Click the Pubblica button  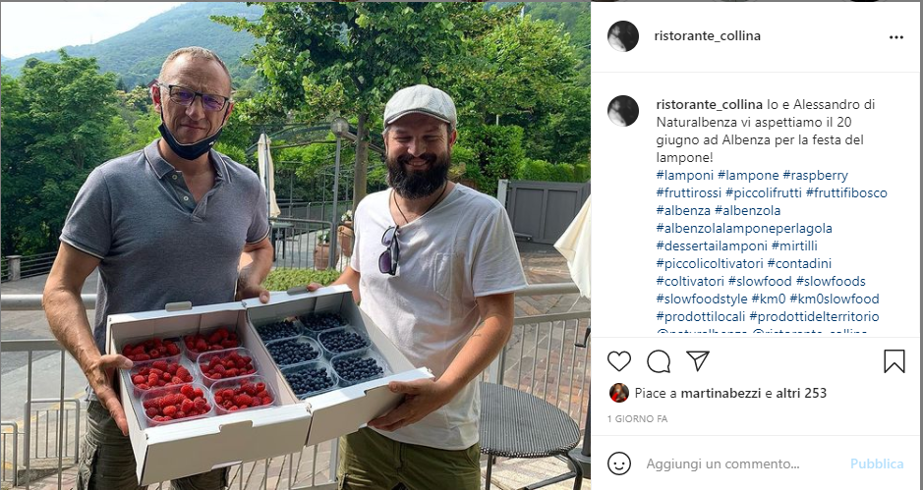(x=877, y=463)
